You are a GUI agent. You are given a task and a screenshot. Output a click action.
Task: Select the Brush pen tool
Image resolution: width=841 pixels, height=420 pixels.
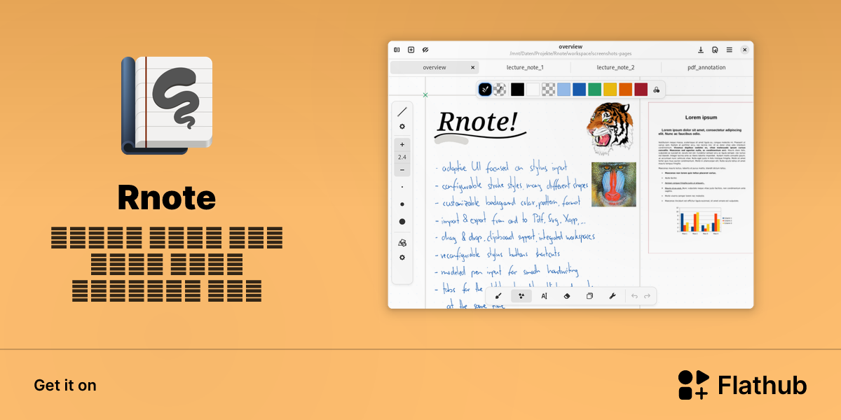[x=498, y=296]
